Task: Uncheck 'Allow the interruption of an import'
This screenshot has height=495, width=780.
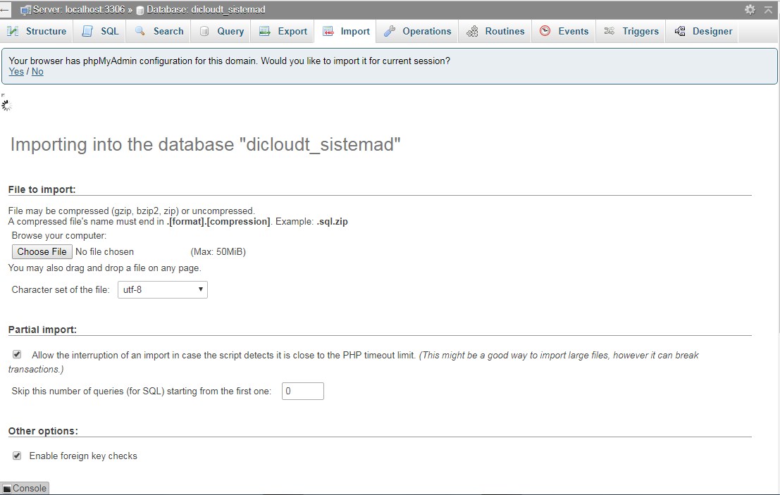Action: pyautogui.click(x=17, y=354)
